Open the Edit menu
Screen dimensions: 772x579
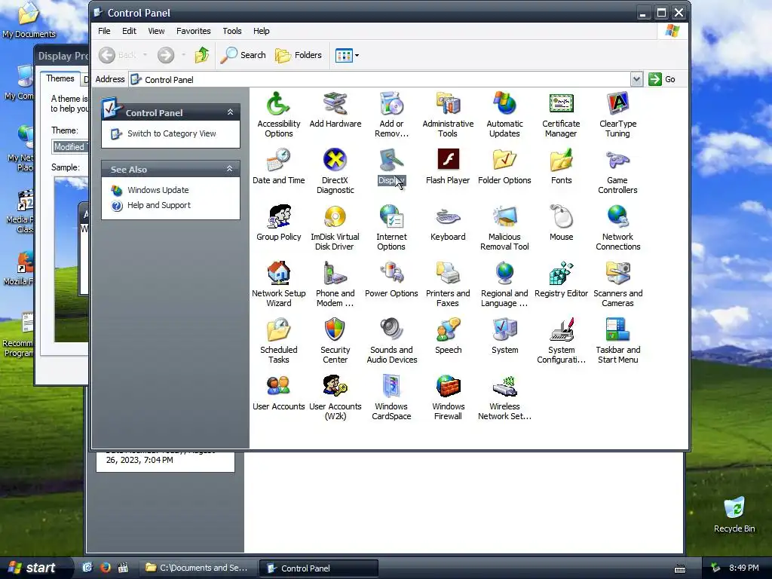[x=129, y=31]
